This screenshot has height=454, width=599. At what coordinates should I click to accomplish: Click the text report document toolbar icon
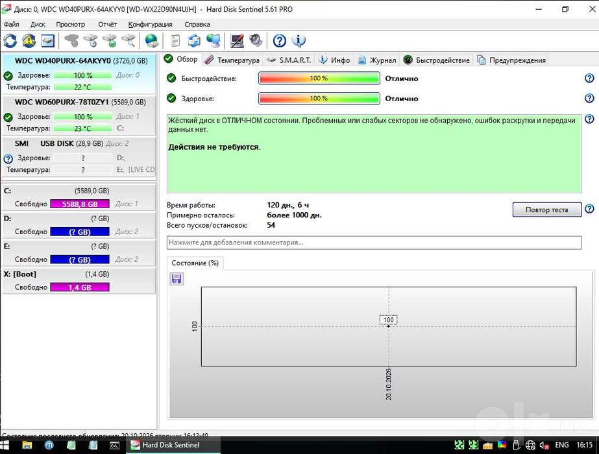pos(175,40)
